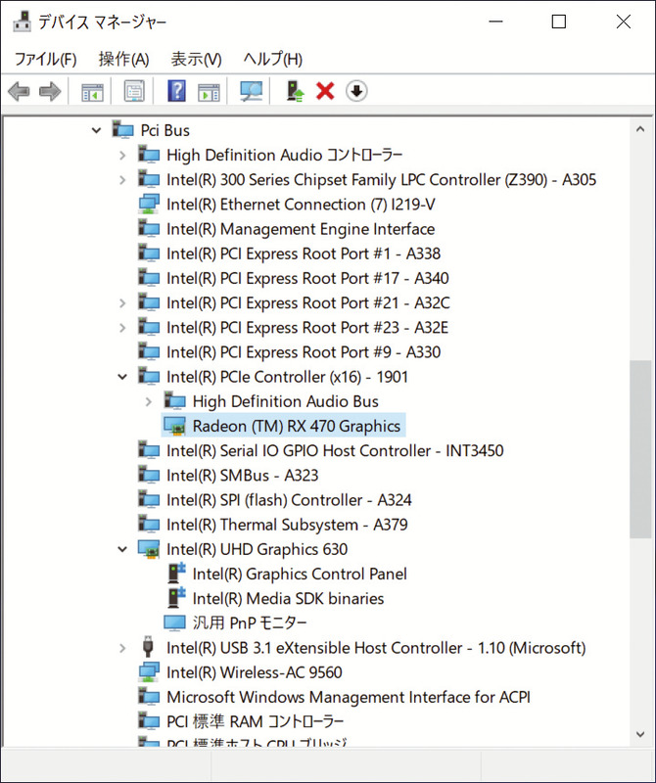The height and width of the screenshot is (783, 656).
Task: Select Intel(R) Thermal Subsystem - A379 text
Action: tap(287, 525)
